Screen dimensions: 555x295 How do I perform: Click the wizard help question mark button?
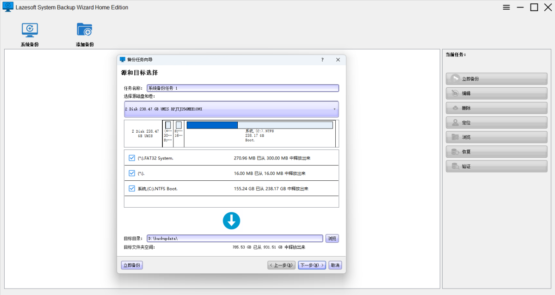click(322, 60)
